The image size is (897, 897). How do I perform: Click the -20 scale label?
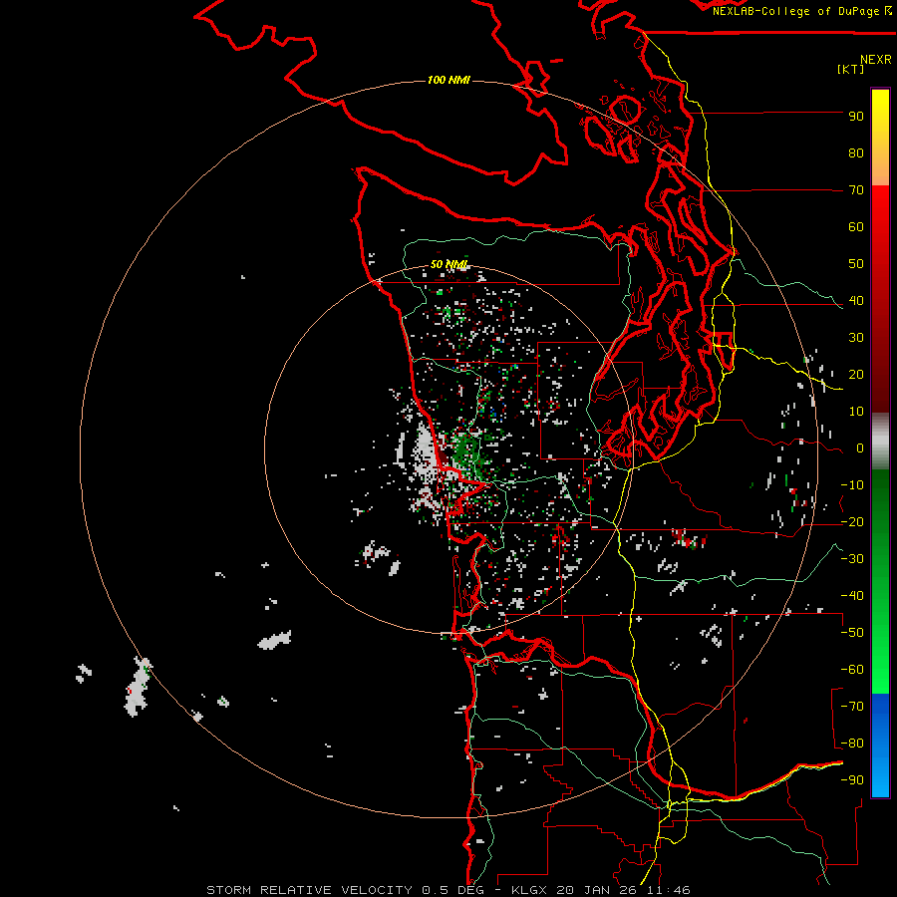(852, 521)
